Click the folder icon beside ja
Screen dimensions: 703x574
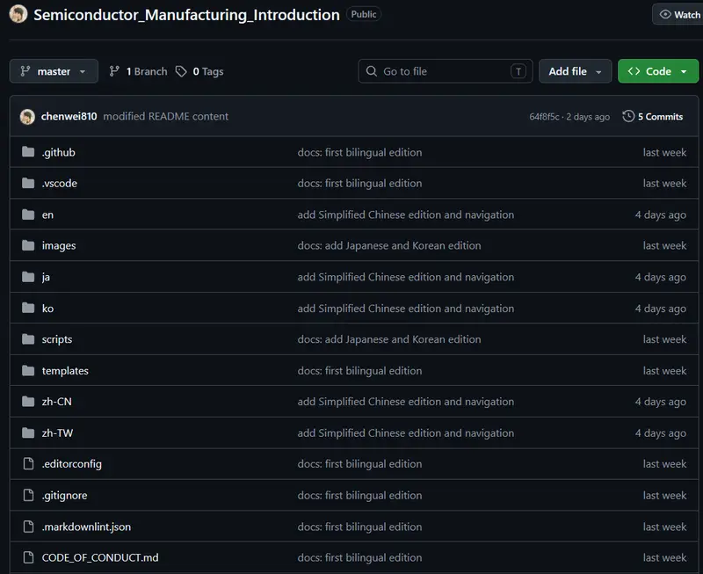pyautogui.click(x=28, y=277)
